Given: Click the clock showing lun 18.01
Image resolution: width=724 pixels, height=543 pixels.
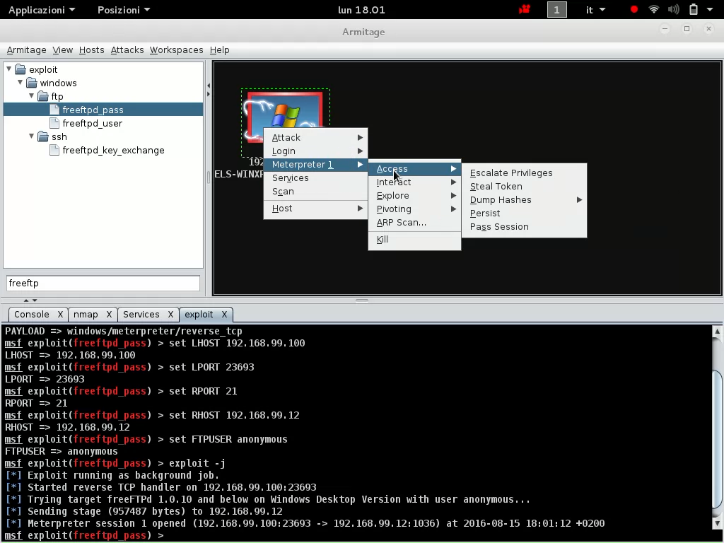Looking at the screenshot, I should [x=361, y=10].
